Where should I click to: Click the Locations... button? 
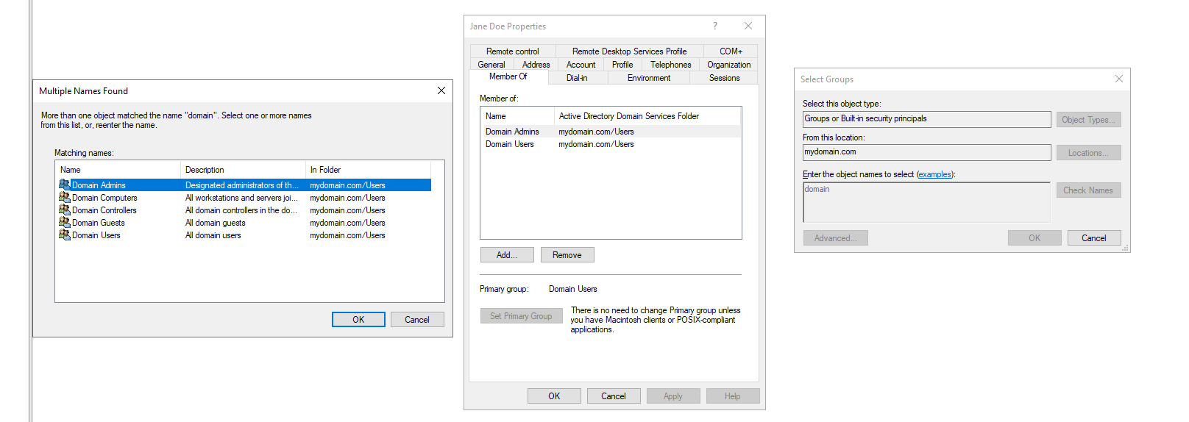1088,153
